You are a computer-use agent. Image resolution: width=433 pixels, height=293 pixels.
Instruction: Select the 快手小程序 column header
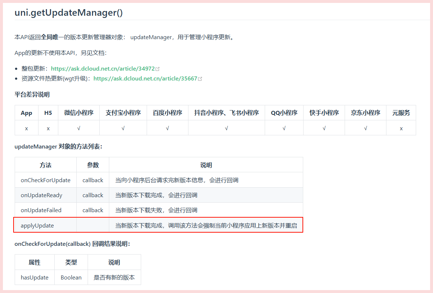324,113
